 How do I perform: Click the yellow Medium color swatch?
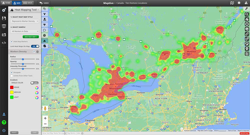[x=12, y=92]
